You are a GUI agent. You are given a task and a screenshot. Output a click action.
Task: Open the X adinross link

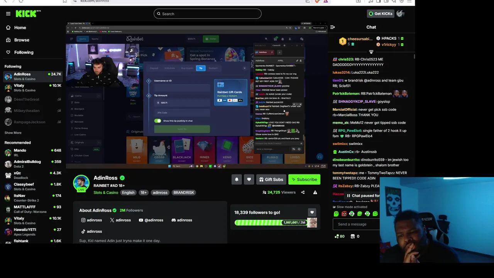point(120,220)
